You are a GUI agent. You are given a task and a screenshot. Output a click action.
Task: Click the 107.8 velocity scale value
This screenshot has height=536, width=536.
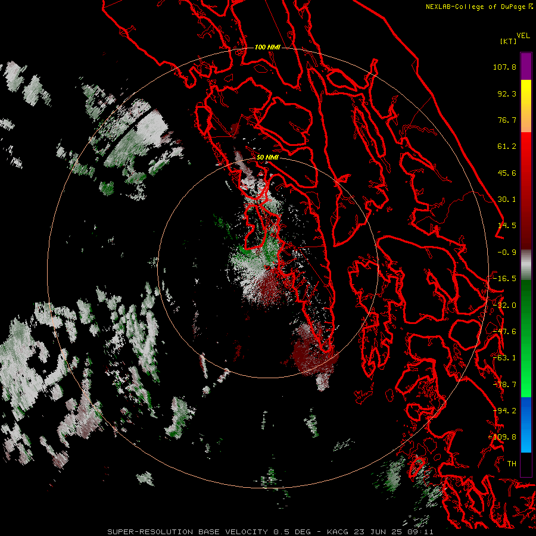point(504,67)
